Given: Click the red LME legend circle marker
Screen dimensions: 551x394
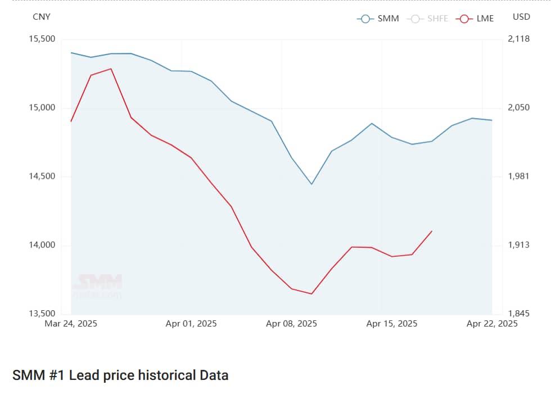Looking at the screenshot, I should coord(464,19).
